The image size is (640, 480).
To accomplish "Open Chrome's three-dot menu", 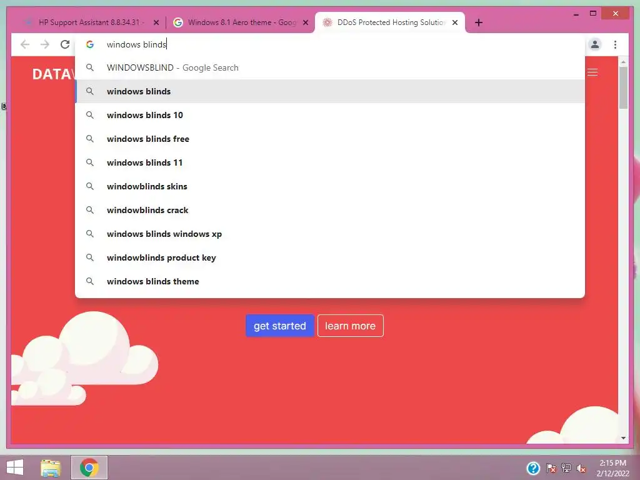I will tap(615, 44).
